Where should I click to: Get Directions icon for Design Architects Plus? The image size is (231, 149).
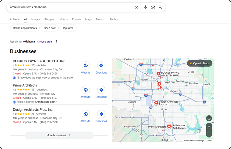click(101, 114)
